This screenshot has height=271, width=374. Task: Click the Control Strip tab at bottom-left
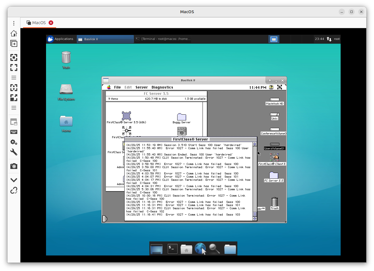[105, 219]
